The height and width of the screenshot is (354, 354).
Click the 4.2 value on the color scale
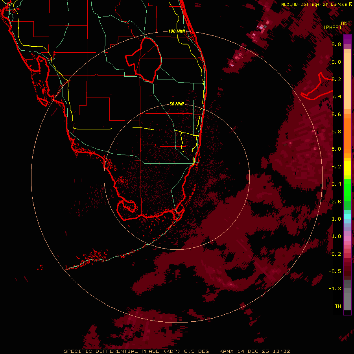(336, 167)
